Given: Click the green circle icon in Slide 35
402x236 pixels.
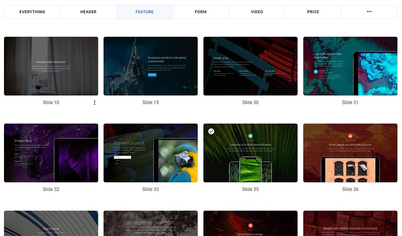Looking at the screenshot, I should click(250, 136).
